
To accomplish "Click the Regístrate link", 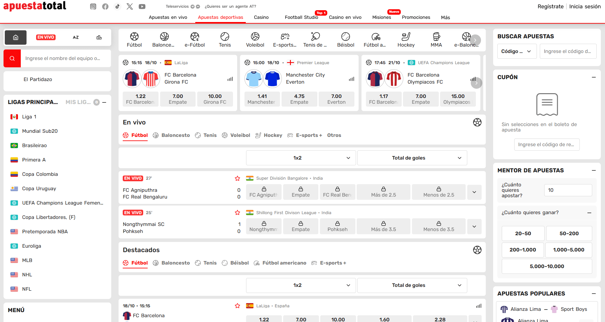I will click(550, 6).
